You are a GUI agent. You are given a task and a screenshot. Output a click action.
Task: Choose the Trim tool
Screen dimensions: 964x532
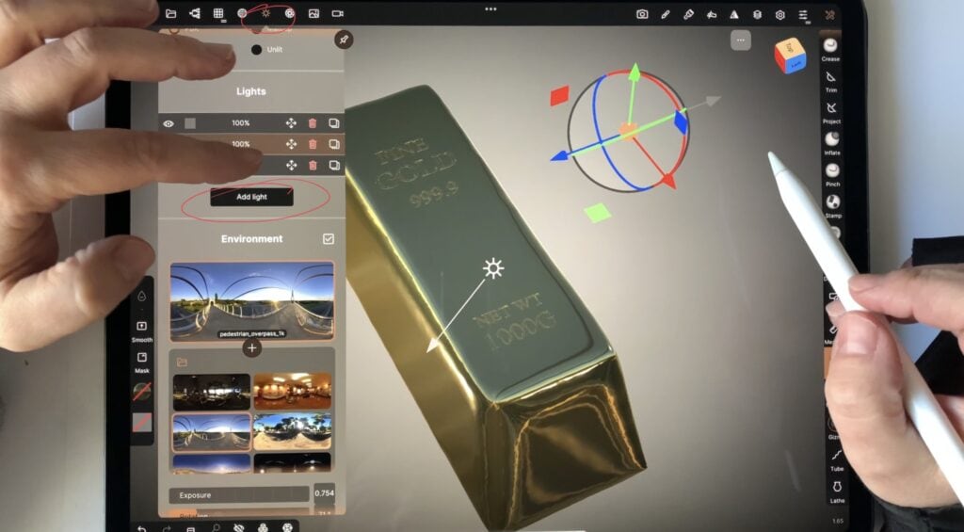(x=830, y=78)
